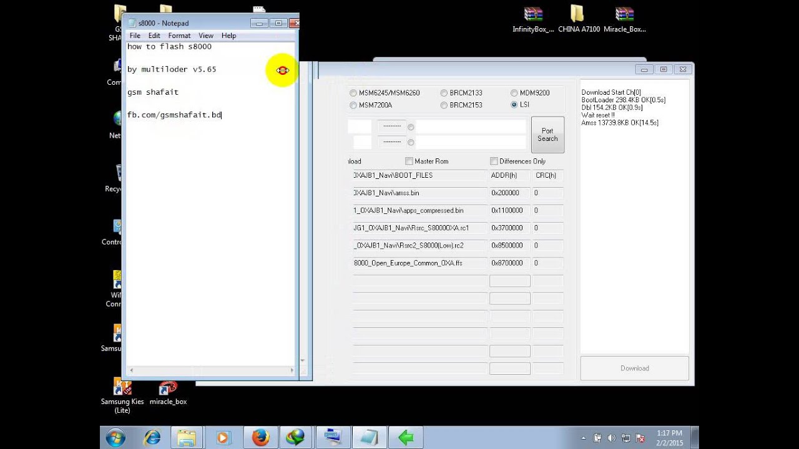Image resolution: width=799 pixels, height=449 pixels.
Task: Click the BOOT_FILES path field
Action: tap(420, 176)
